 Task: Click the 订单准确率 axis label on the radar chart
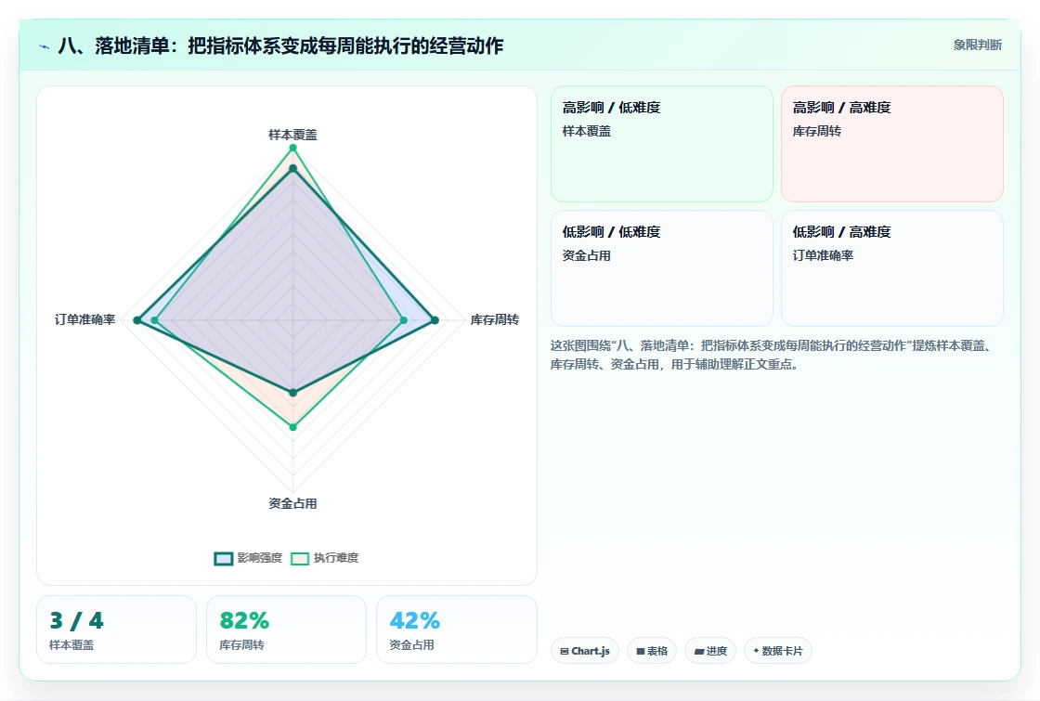coord(84,319)
